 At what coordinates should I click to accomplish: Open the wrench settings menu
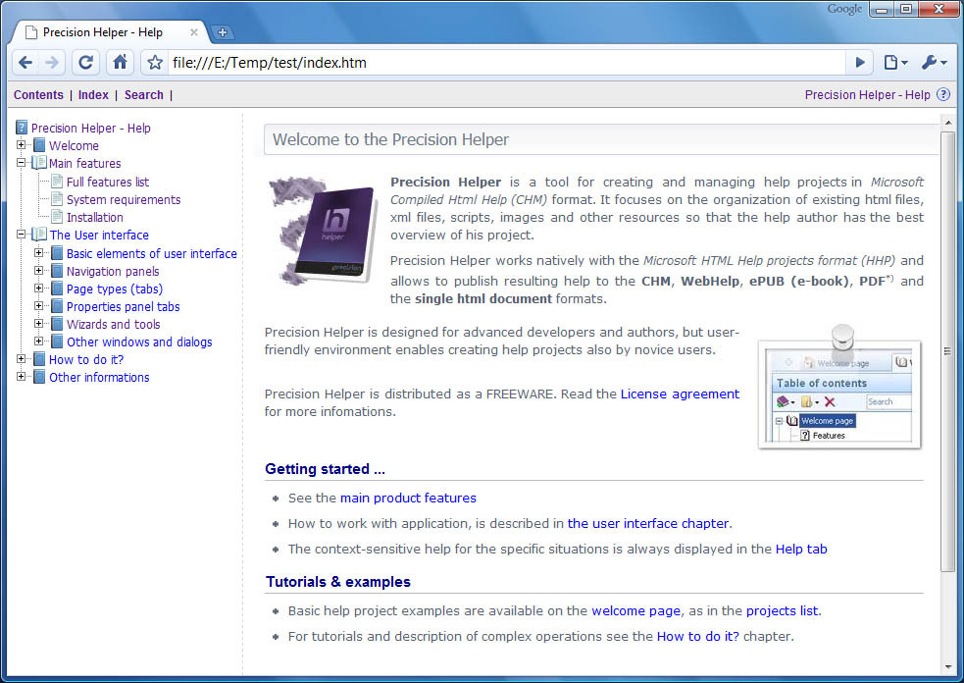[x=935, y=62]
